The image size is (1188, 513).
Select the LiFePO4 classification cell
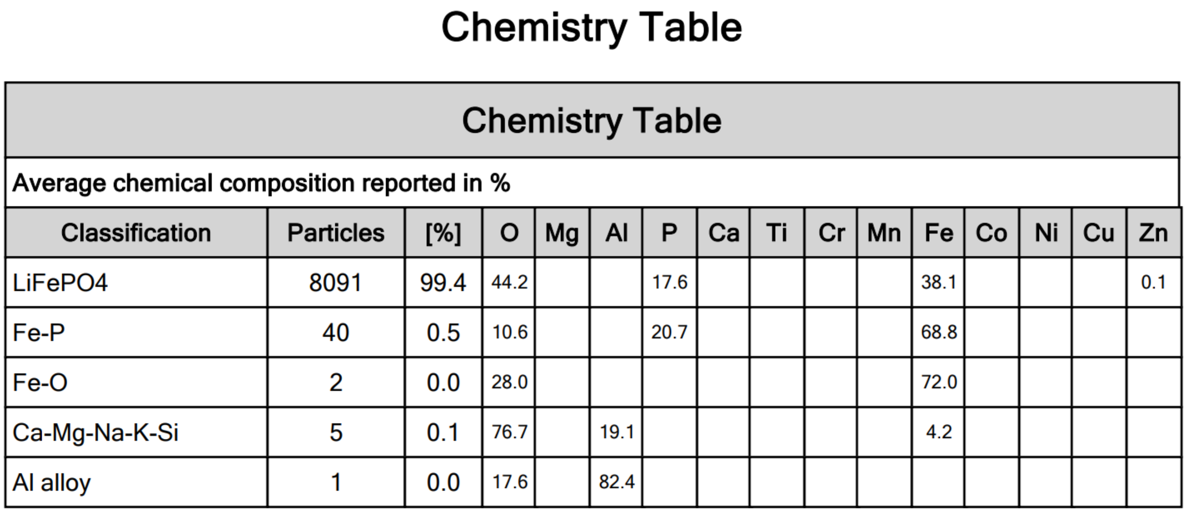tap(136, 282)
